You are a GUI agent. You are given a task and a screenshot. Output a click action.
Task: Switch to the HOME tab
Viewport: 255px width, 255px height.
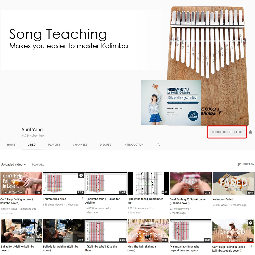click(x=11, y=145)
